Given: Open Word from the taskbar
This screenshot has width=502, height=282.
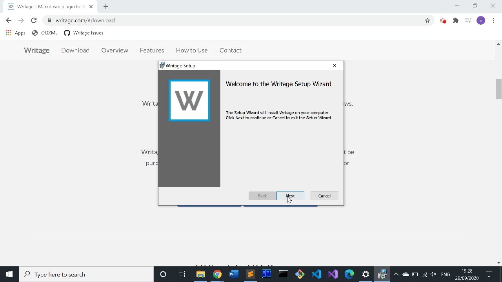Looking at the screenshot, I should pyautogui.click(x=234, y=274).
